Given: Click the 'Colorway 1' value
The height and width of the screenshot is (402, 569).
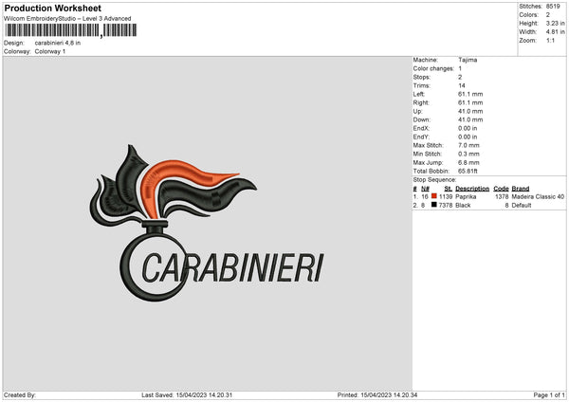Looking at the screenshot, I should [x=50, y=51].
